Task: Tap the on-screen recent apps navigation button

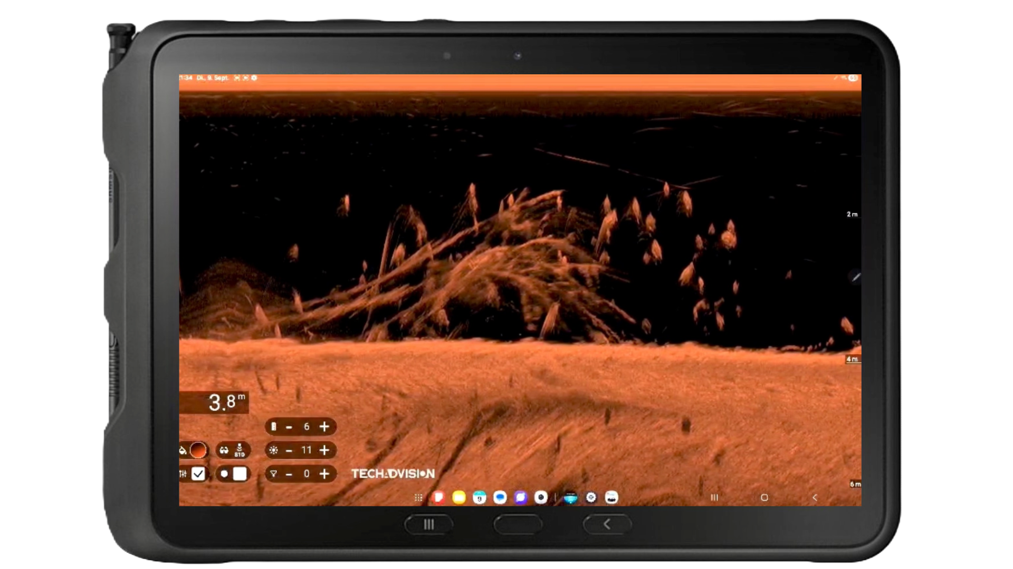Action: (714, 497)
